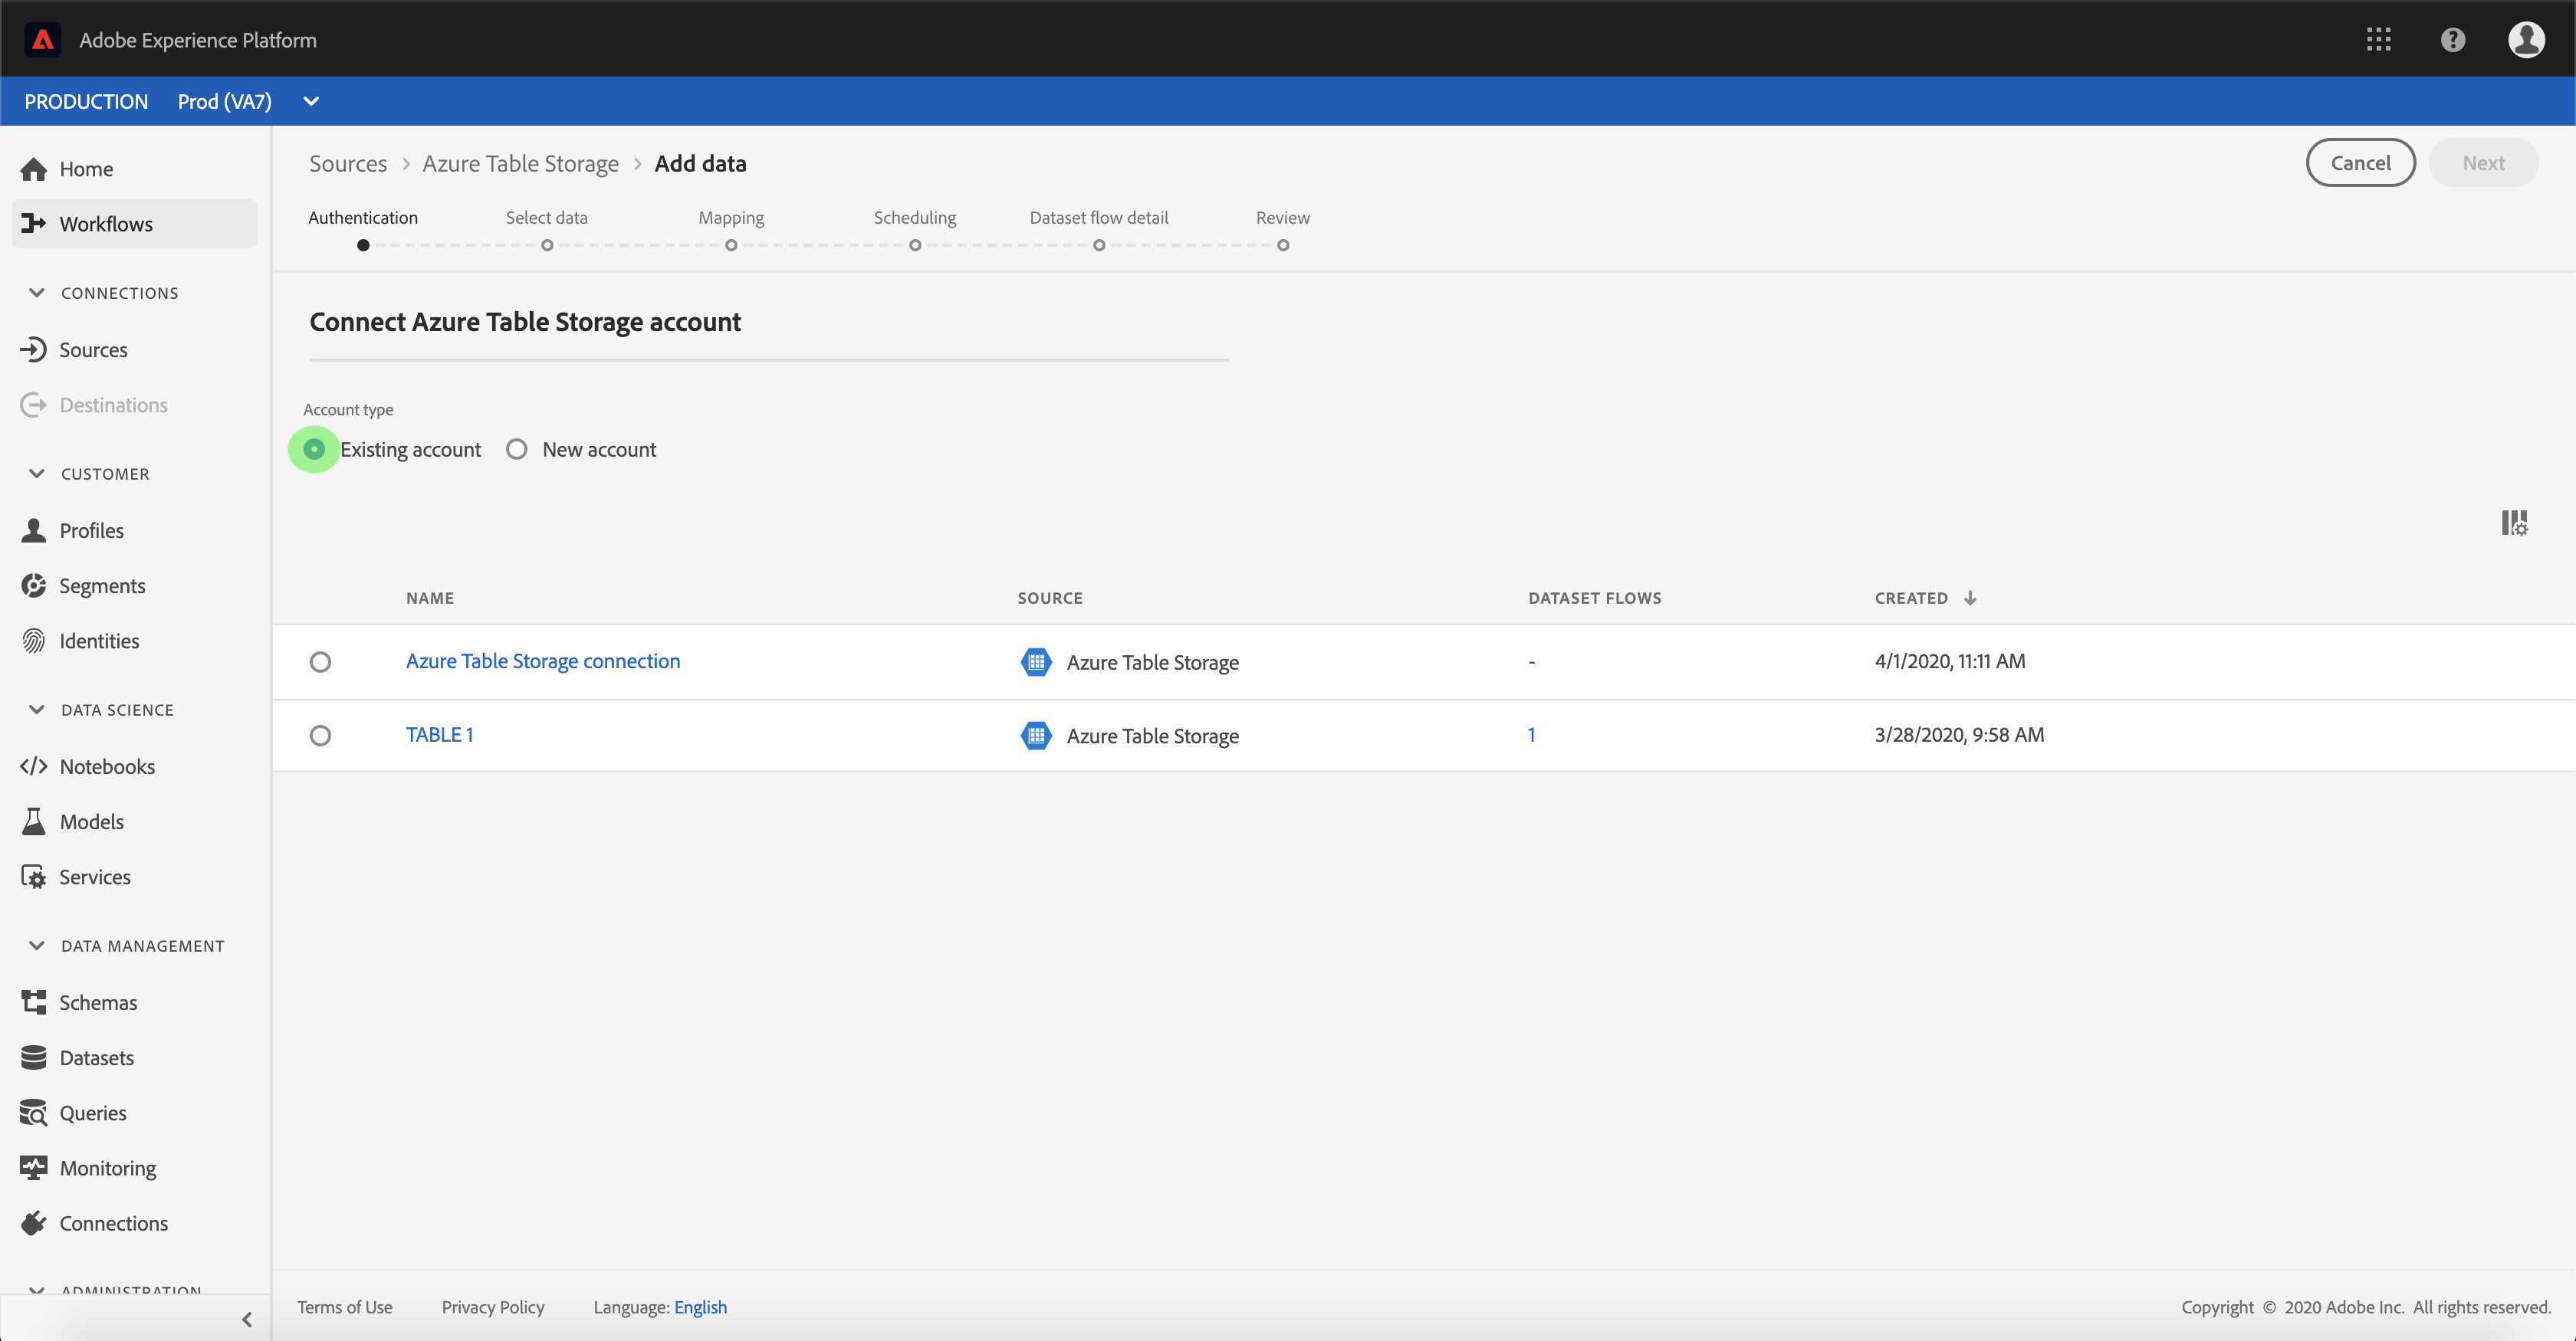Collapse the DATA SCIENCE sidebar section
Screen dimensions: 2576x1341
click(x=37, y=710)
